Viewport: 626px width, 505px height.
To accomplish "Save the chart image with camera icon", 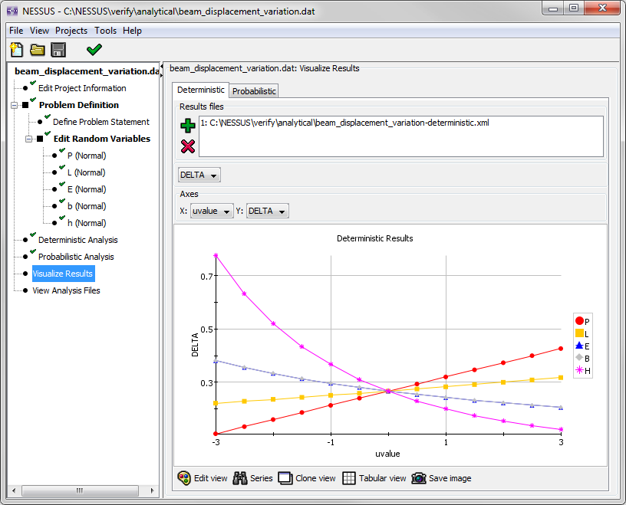I will pos(441,478).
